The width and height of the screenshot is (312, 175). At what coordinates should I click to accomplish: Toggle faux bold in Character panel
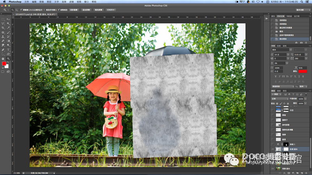(276, 76)
